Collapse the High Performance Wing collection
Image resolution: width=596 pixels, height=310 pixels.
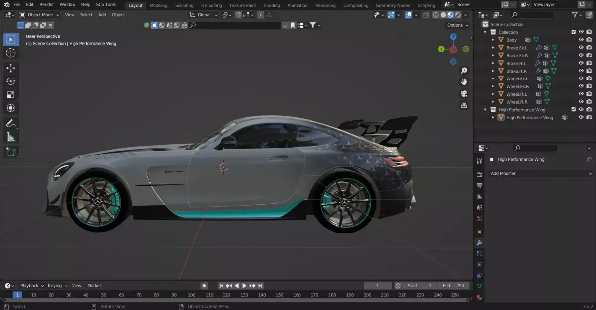(x=486, y=110)
